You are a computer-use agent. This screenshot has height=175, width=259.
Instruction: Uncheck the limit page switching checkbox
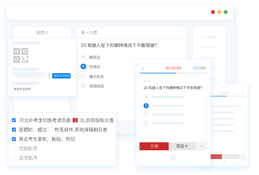pyautogui.click(x=14, y=120)
